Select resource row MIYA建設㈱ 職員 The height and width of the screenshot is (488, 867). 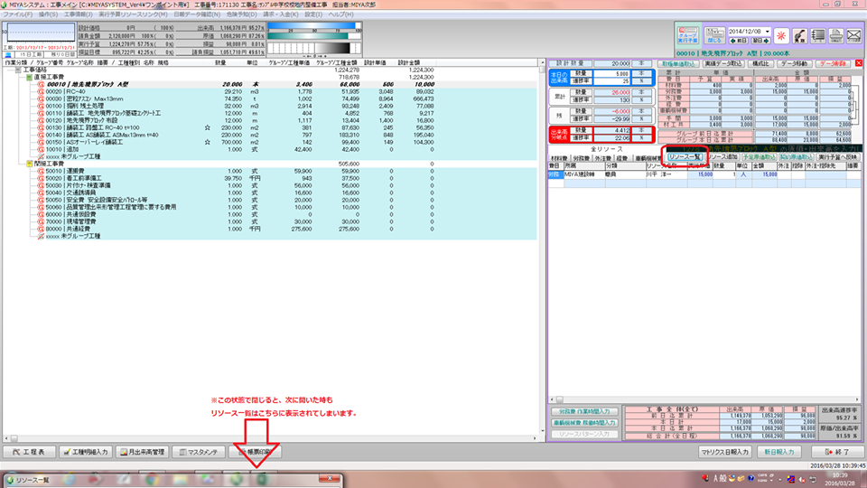tap(704, 174)
